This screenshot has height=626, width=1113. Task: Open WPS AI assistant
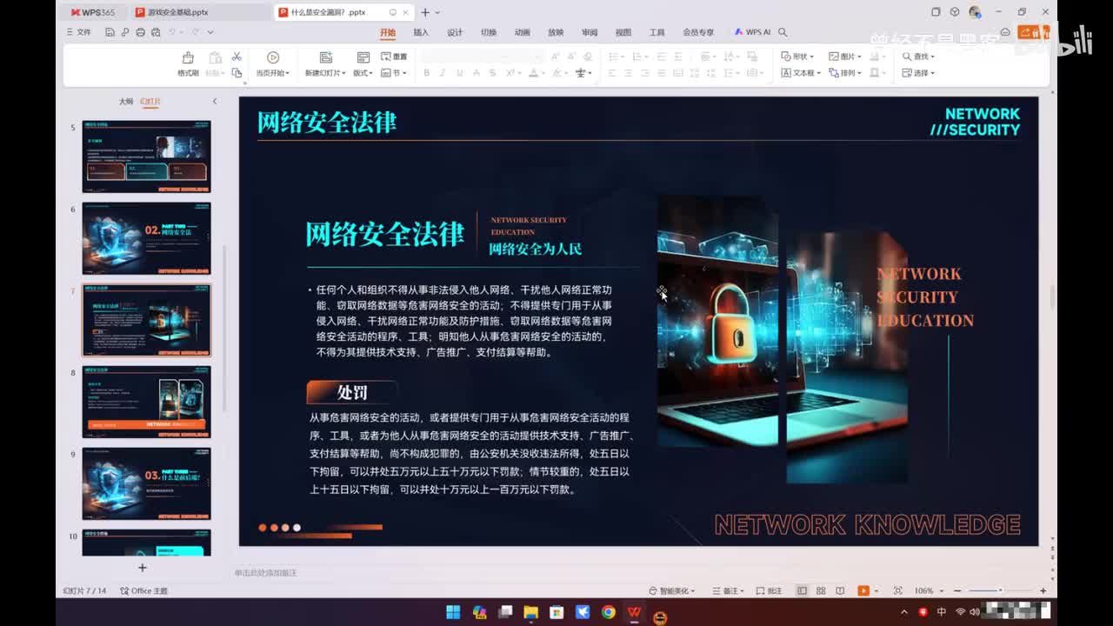point(752,32)
